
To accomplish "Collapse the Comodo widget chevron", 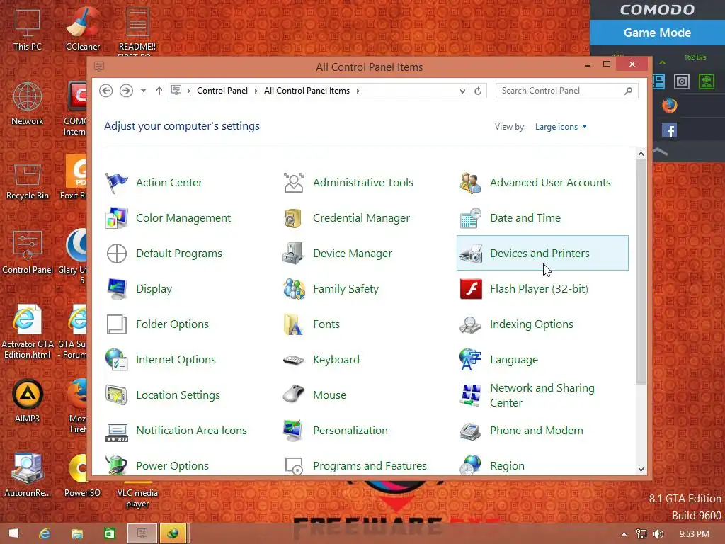I will click(660, 152).
